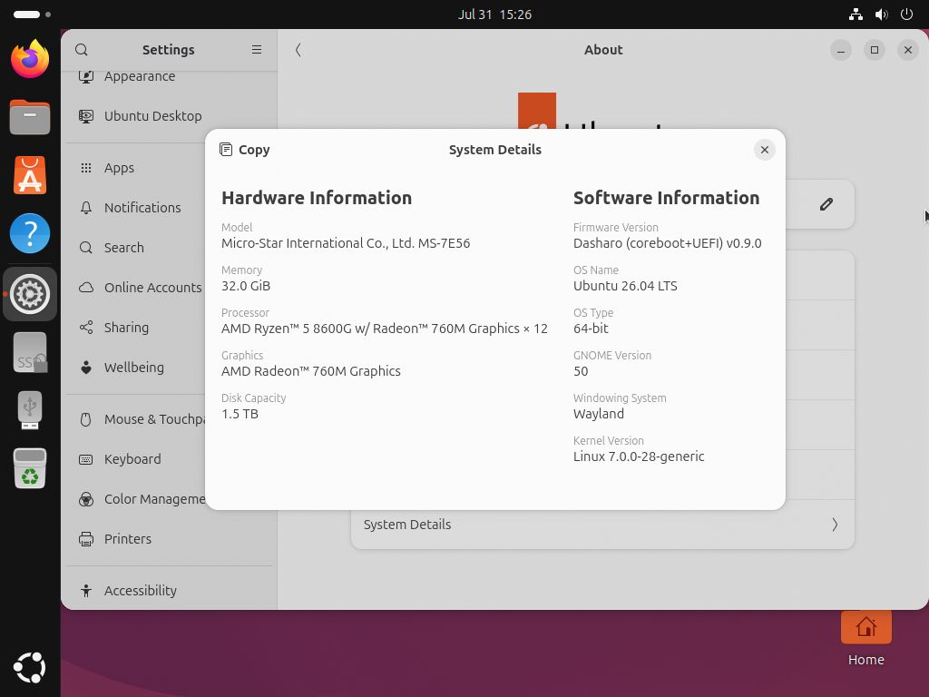
Task: Expand the System Details row chevron
Action: coord(835,525)
